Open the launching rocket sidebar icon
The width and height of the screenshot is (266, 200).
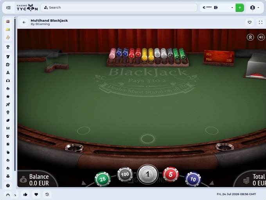point(8,105)
